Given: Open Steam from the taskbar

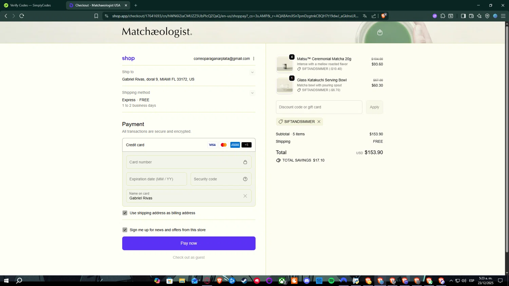Looking at the screenshot, I should tap(244, 281).
